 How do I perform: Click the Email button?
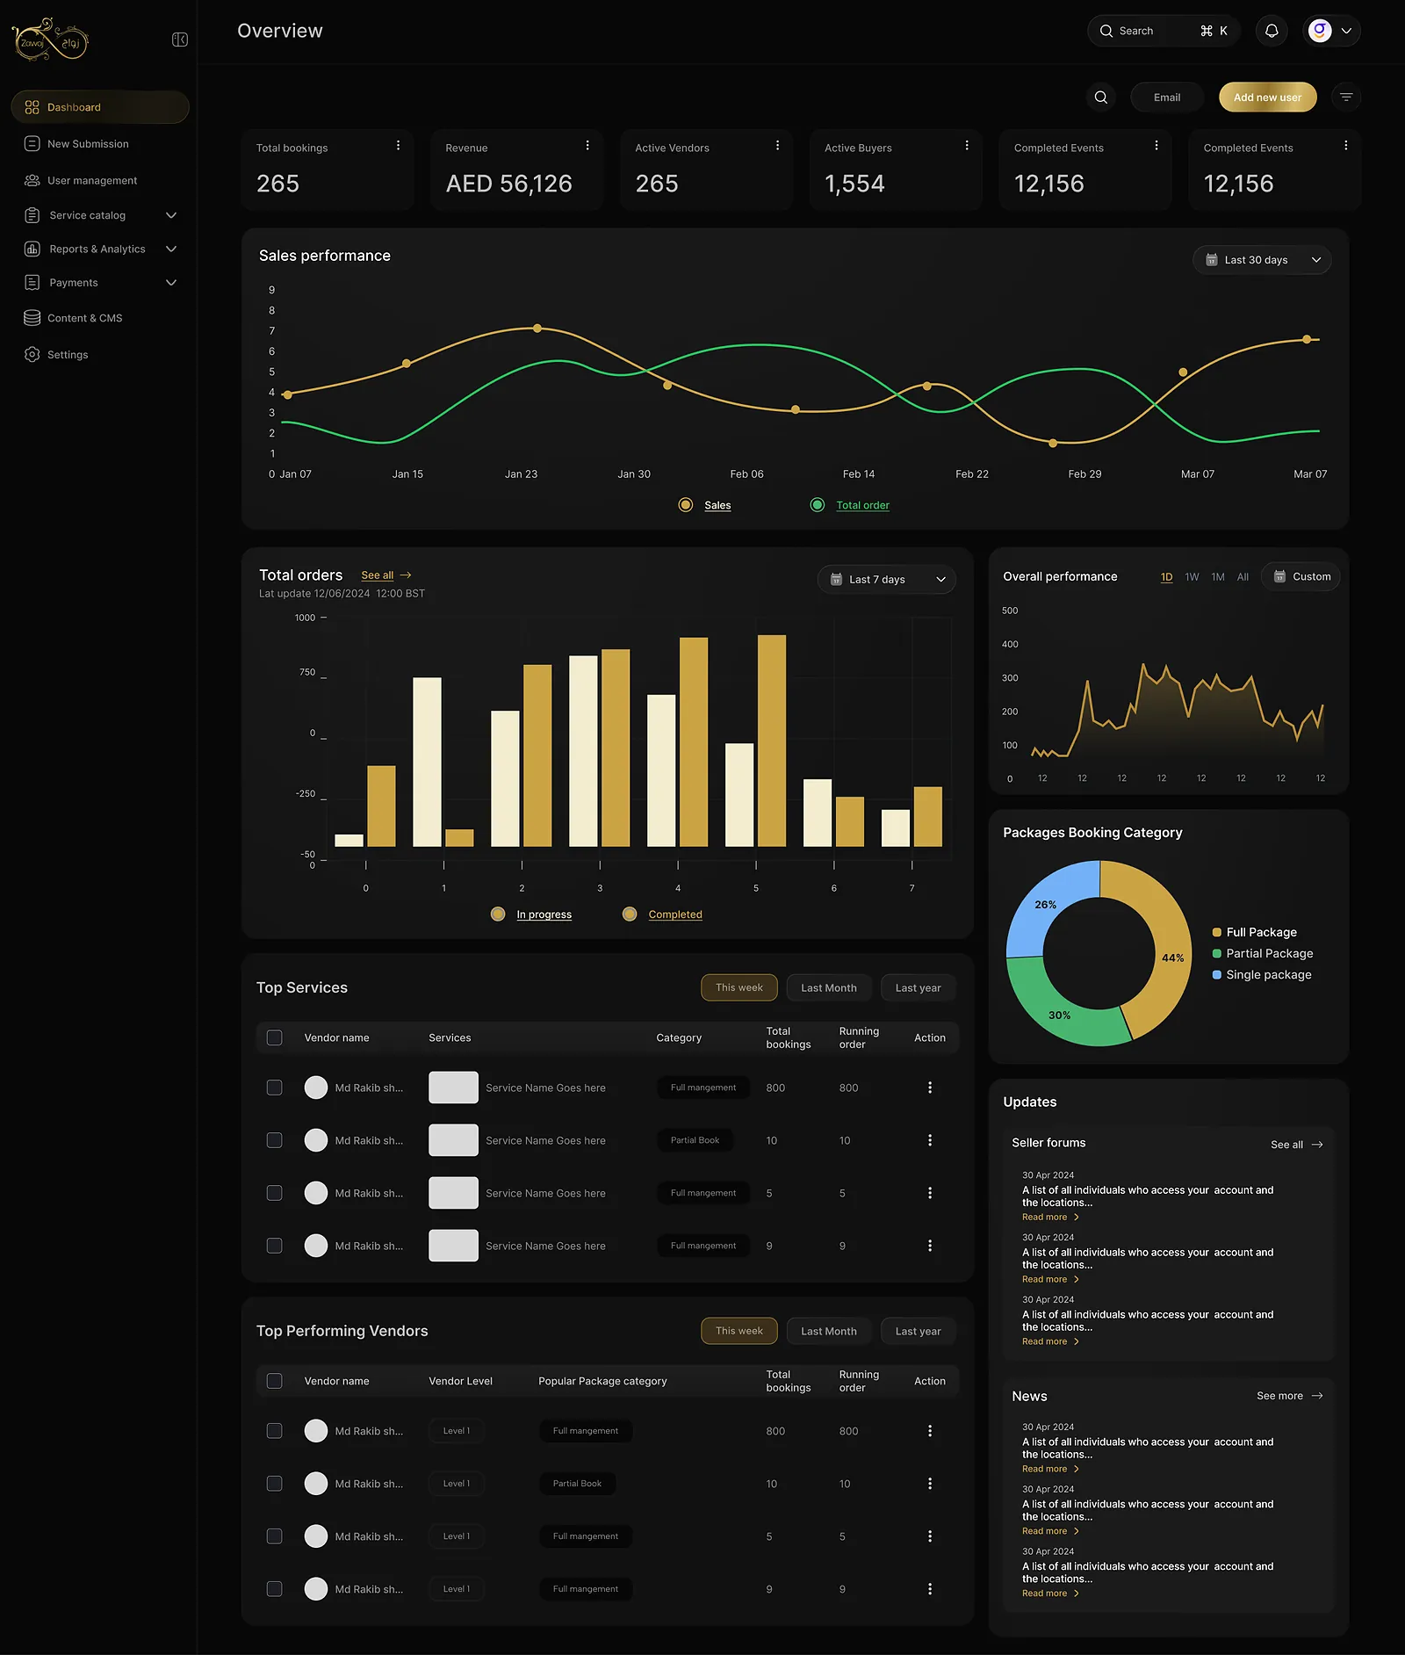point(1167,98)
